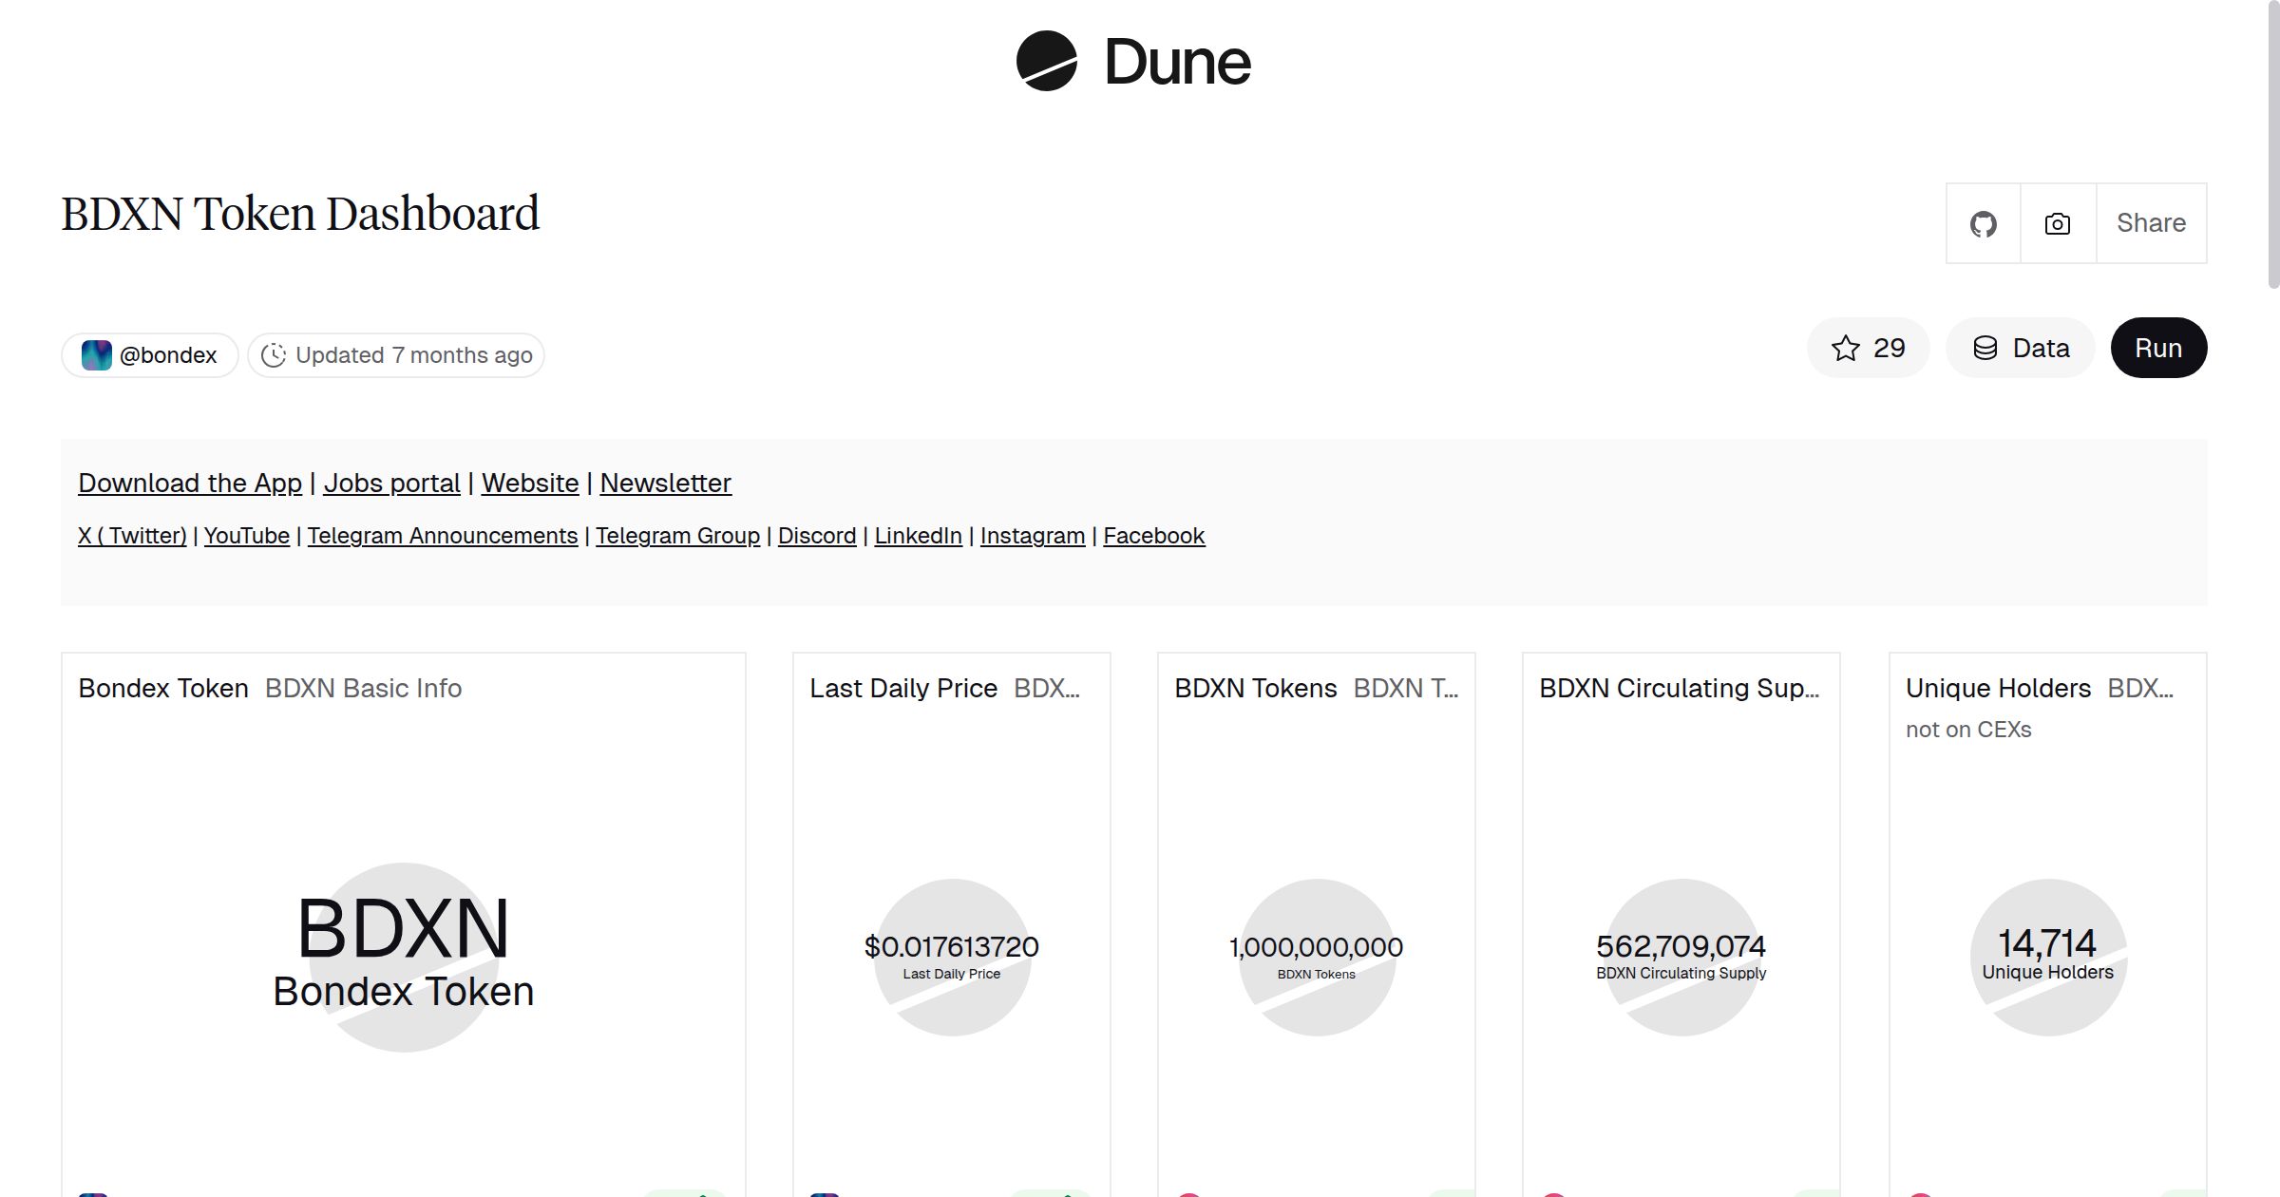Click the Dune logo icon

(1046, 62)
